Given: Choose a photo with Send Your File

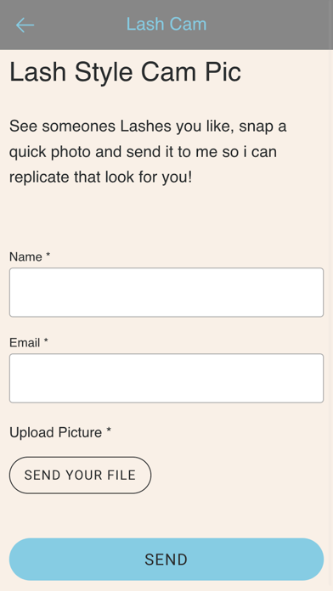Looking at the screenshot, I should pos(81,475).
